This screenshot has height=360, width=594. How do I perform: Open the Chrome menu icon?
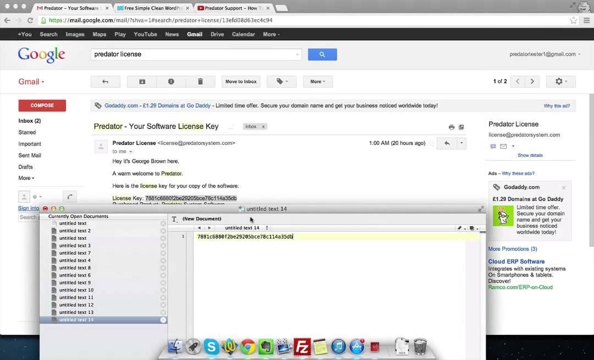coord(586,20)
